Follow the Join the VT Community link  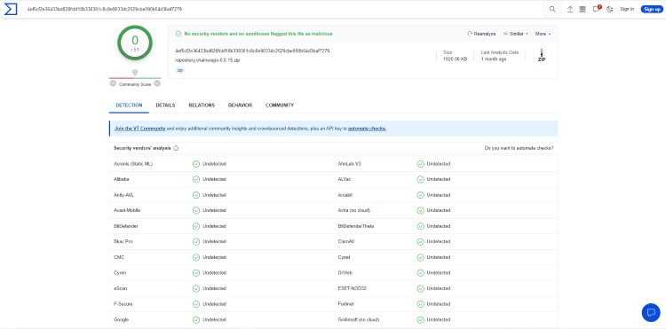(139, 129)
